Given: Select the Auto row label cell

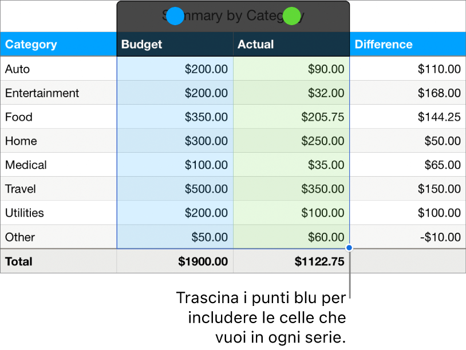Looking at the screenshot, I should 58,69.
